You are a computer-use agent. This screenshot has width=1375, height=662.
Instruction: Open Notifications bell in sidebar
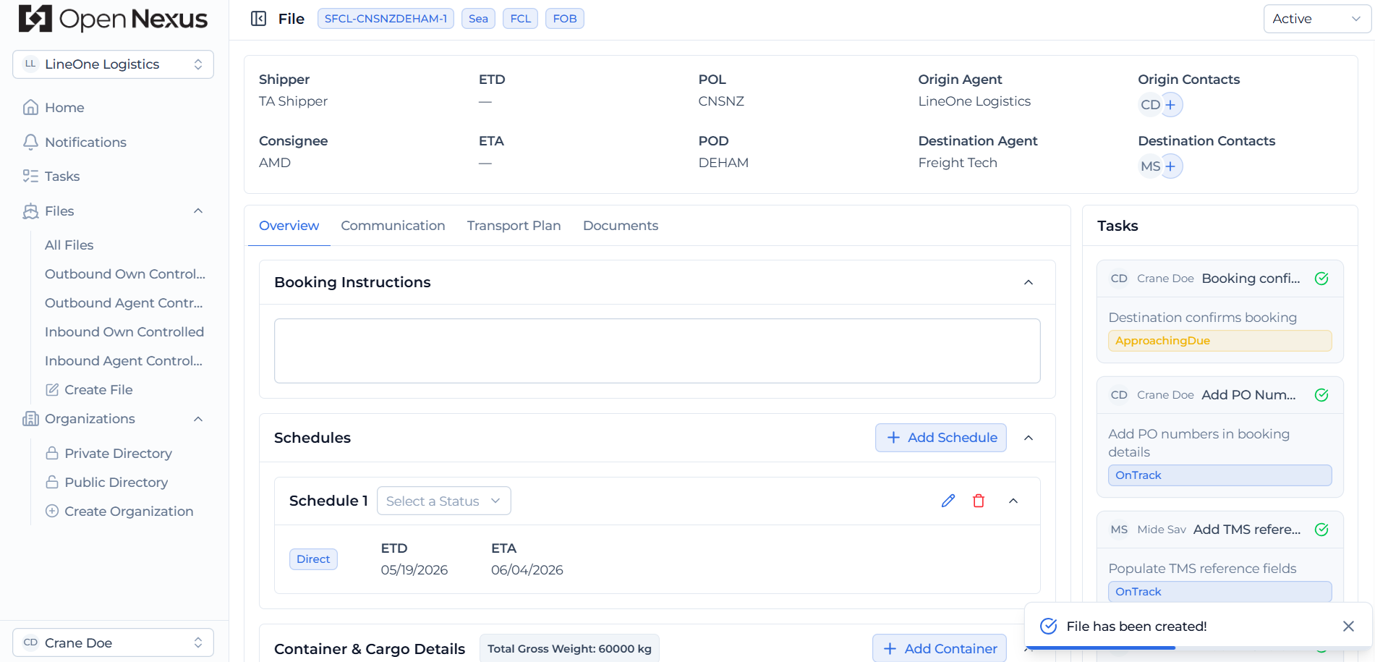pos(75,143)
